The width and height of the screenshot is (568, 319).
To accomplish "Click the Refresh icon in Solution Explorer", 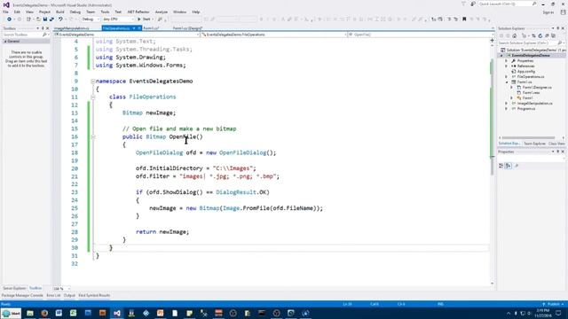I will (x=540, y=35).
